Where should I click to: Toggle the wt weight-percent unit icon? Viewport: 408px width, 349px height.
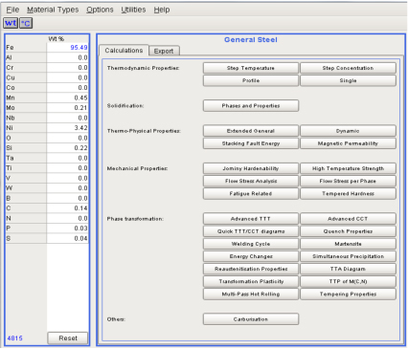11,23
